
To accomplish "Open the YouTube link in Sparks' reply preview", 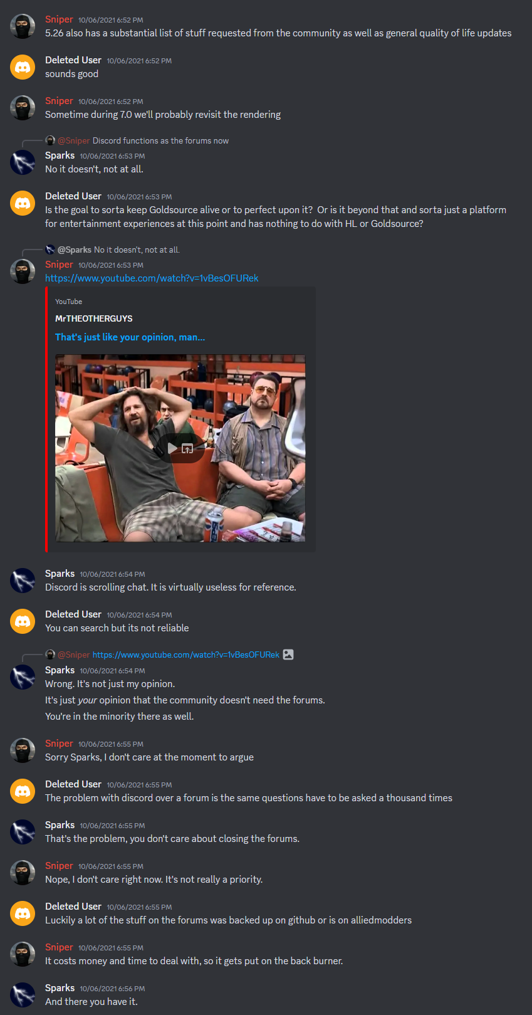I will tap(186, 655).
